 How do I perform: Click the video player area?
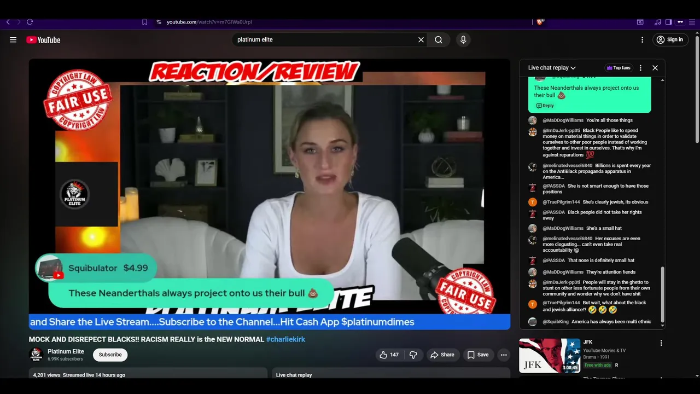click(270, 194)
